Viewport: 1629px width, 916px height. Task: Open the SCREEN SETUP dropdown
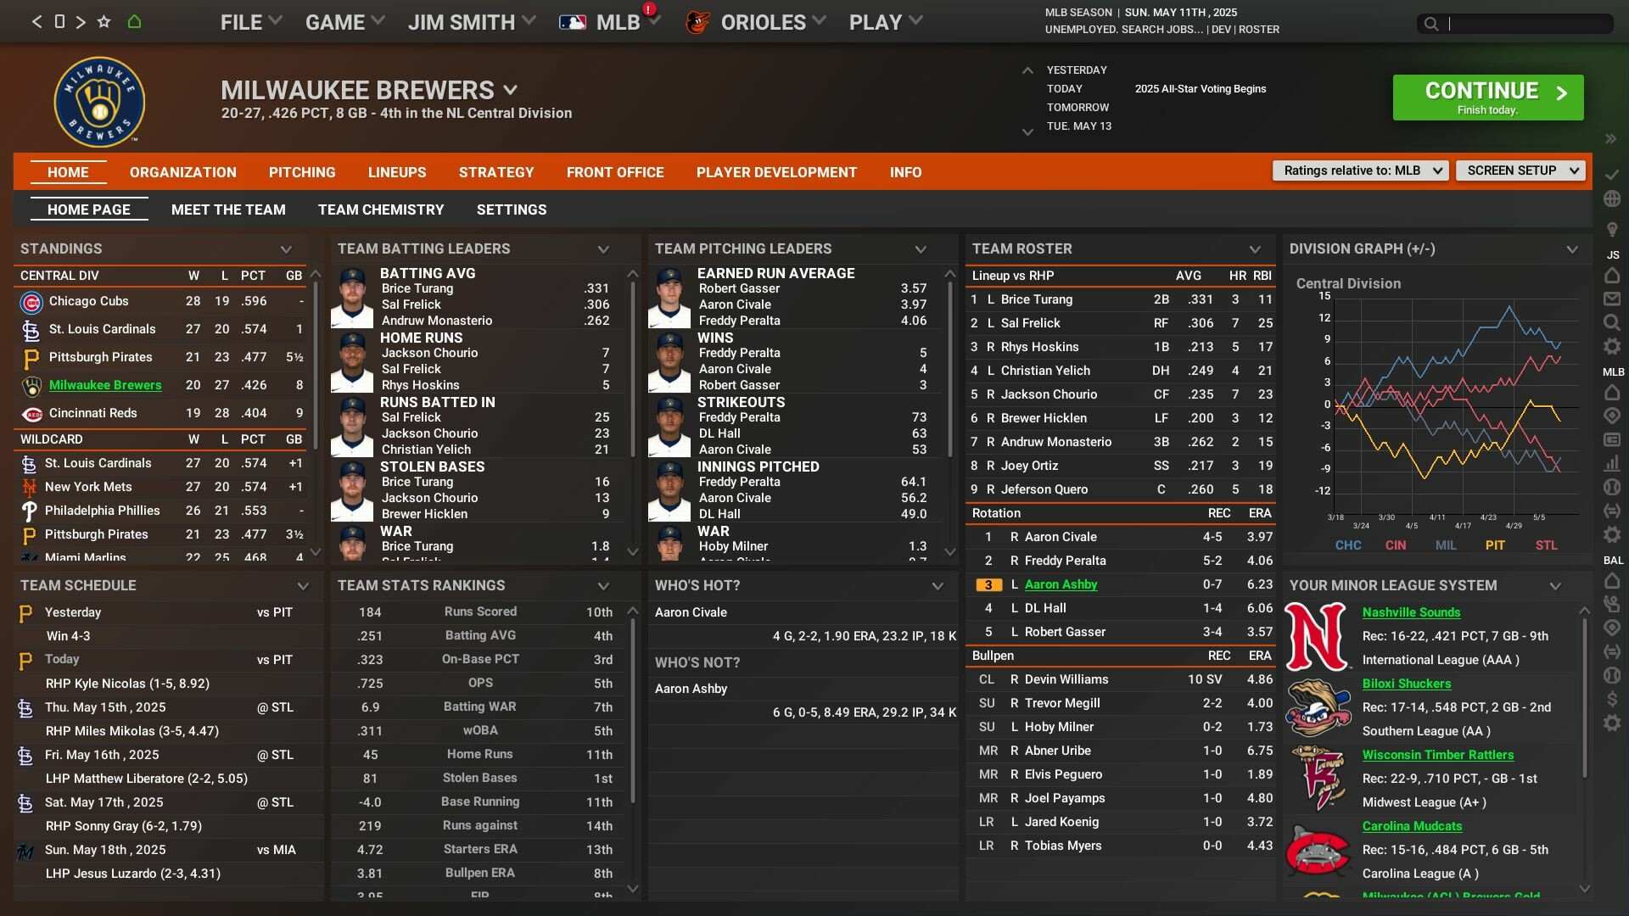click(1519, 170)
